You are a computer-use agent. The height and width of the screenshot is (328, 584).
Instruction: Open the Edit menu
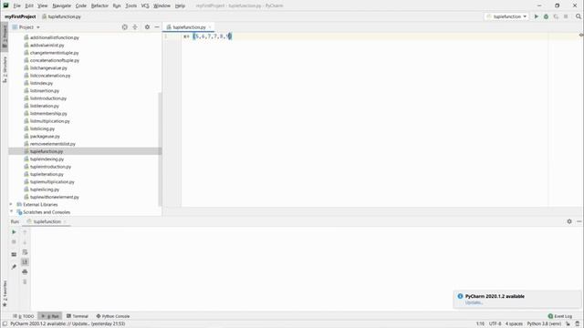tap(29, 5)
